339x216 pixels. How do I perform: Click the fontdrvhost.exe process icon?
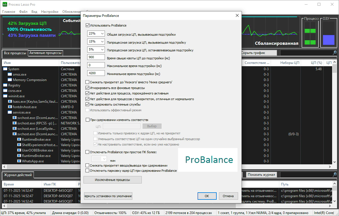click(10, 107)
